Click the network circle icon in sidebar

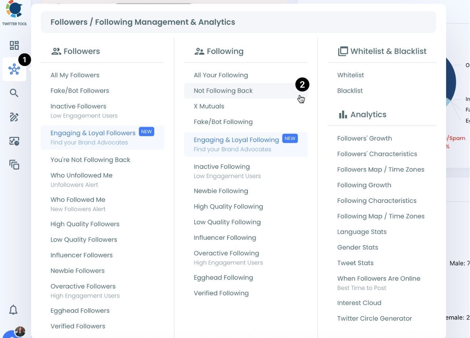pos(14,69)
